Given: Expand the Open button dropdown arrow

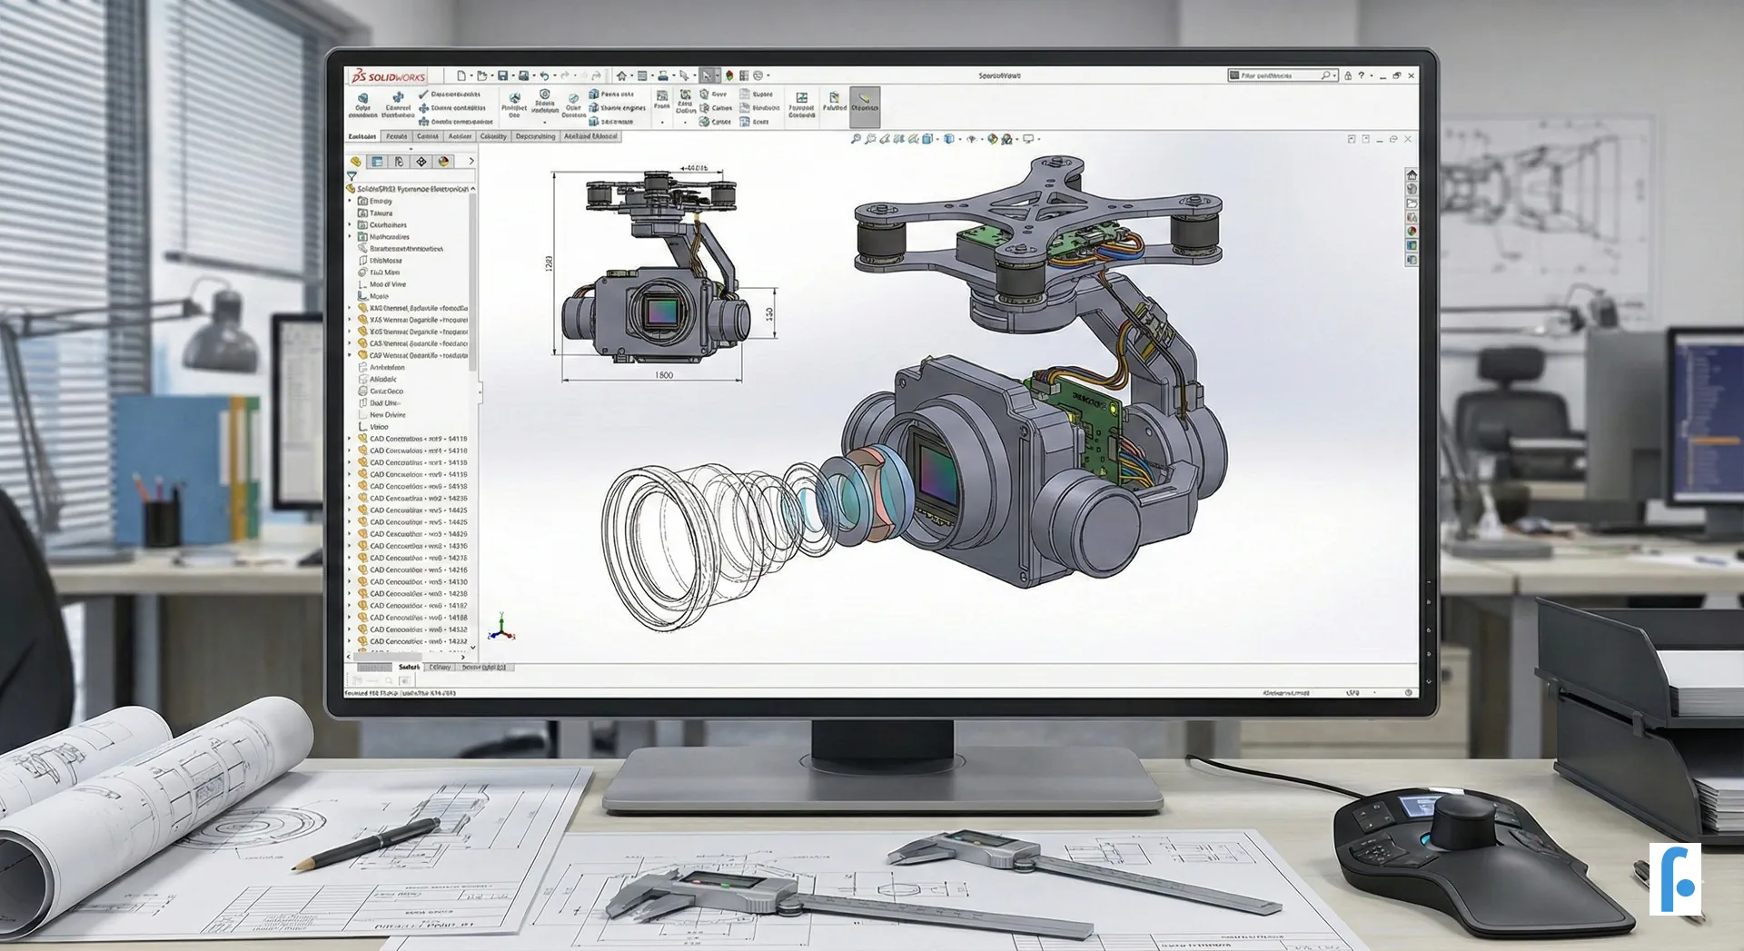Looking at the screenshot, I should click(x=491, y=77).
